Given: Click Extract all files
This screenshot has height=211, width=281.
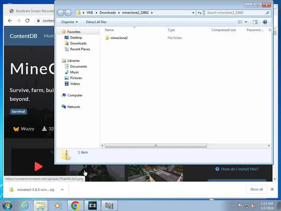Looking at the screenshot, I should click(96, 22).
